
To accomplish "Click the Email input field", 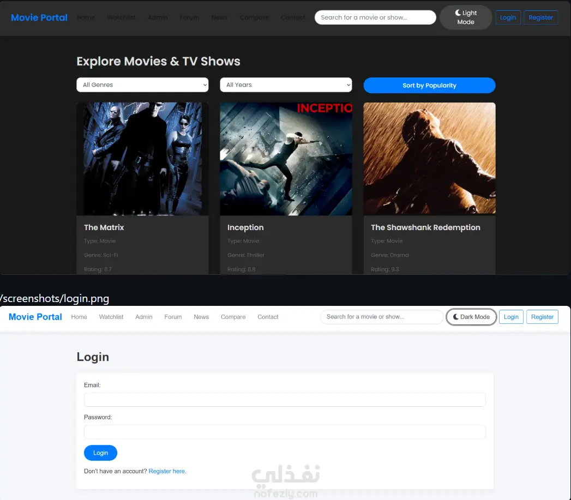I will click(x=285, y=400).
